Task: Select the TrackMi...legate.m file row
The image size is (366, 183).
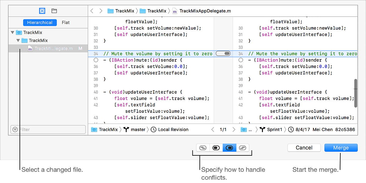Action: pyautogui.click(x=48, y=48)
